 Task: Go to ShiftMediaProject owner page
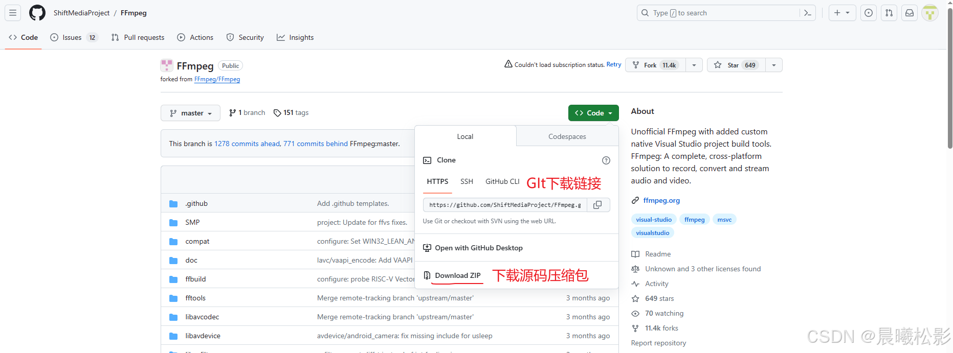click(81, 13)
